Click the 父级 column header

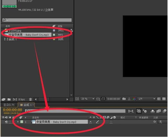155,118
